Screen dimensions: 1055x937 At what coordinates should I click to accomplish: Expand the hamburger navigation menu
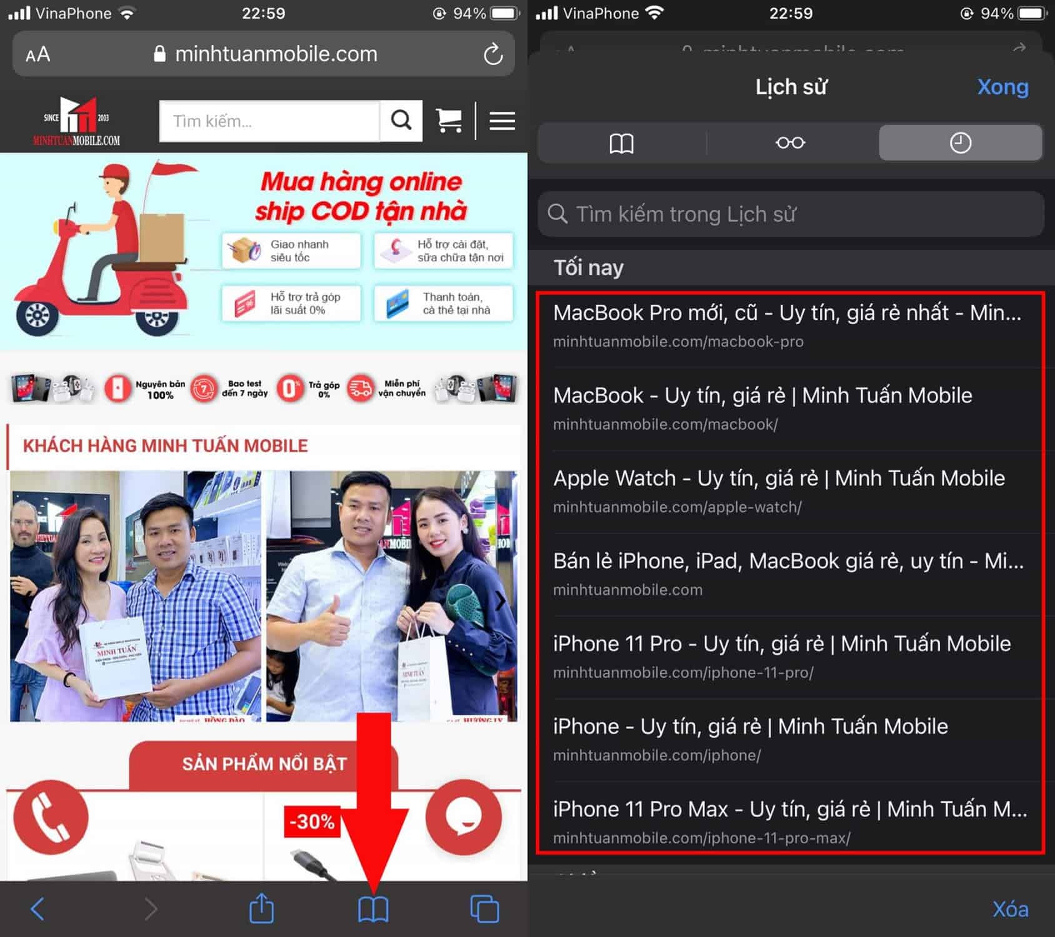pyautogui.click(x=502, y=121)
